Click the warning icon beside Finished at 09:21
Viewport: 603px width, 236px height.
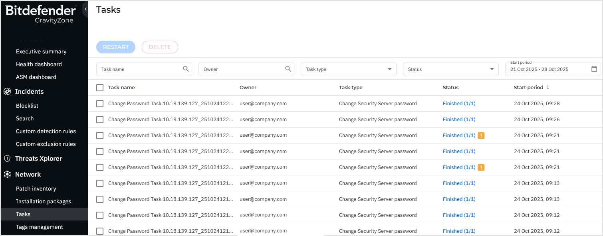coord(481,135)
